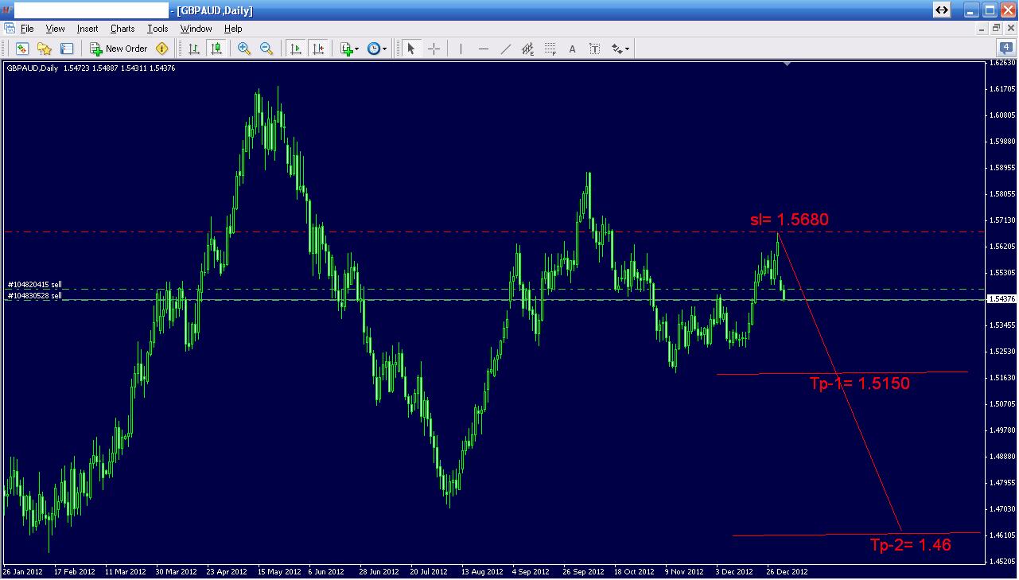Viewport: 1019px width, 580px height.
Task: Open the View menu
Action: (55, 29)
